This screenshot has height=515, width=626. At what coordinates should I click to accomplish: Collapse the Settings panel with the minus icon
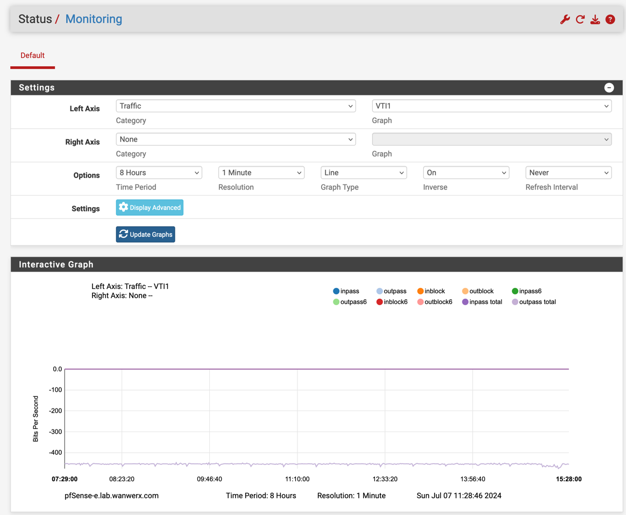609,87
